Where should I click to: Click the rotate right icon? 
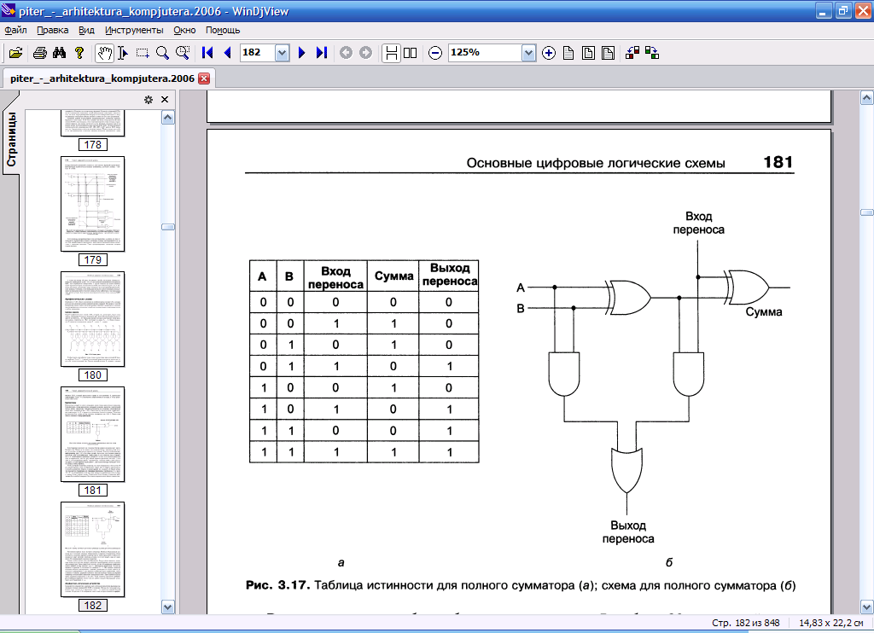652,53
